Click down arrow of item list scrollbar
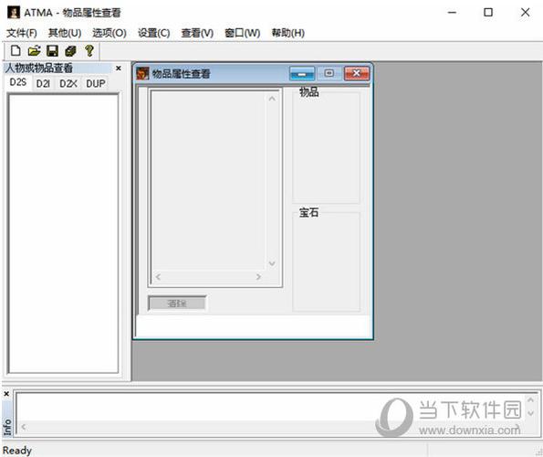The height and width of the screenshot is (457, 543). 272,263
